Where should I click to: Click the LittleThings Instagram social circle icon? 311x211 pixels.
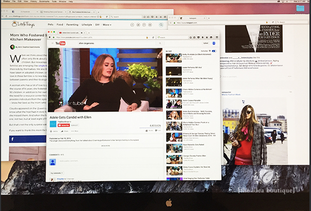(x=150, y=25)
